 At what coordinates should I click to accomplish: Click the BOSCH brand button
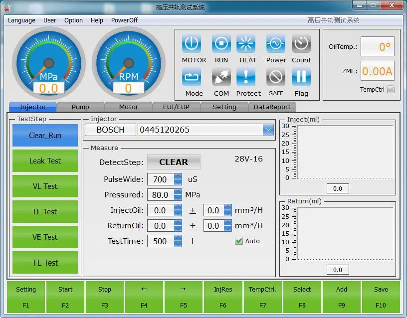point(111,130)
